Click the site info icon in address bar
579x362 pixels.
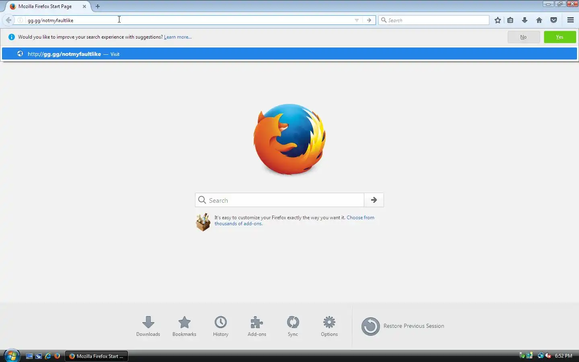20,20
